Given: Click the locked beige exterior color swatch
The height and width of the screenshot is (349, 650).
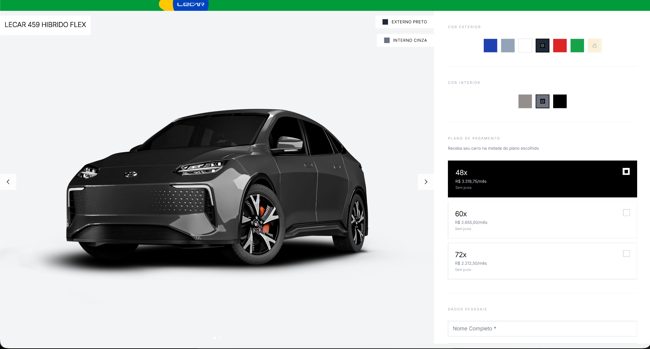Looking at the screenshot, I should pyautogui.click(x=594, y=46).
